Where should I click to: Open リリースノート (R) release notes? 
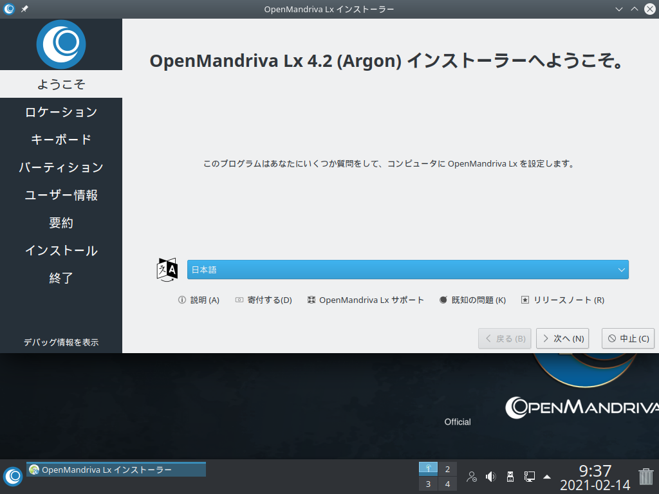click(x=562, y=300)
